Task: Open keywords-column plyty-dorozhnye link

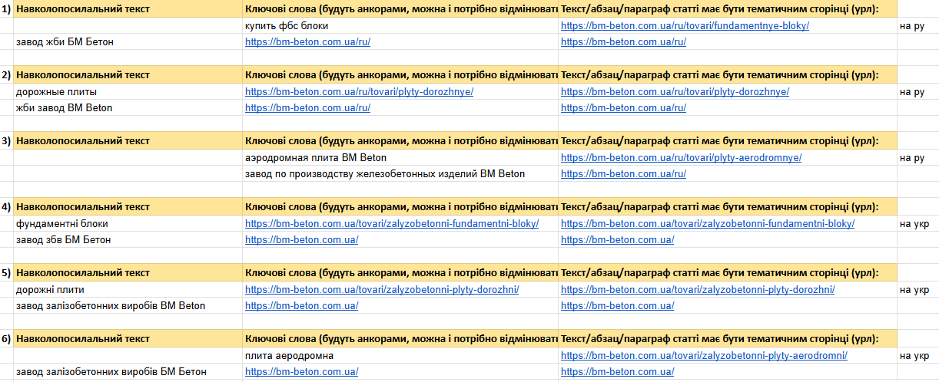Action: pos(359,91)
